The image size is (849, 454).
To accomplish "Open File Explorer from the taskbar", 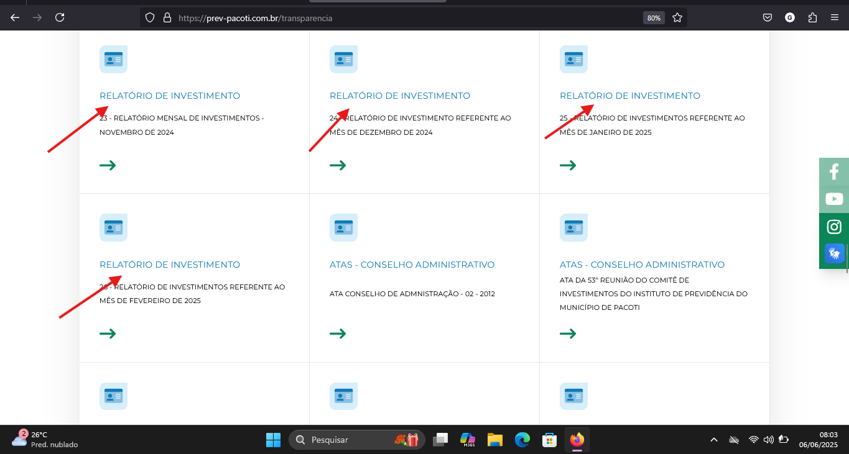I will click(x=495, y=440).
